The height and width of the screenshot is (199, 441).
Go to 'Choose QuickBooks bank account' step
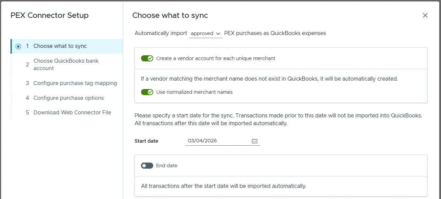click(66, 64)
